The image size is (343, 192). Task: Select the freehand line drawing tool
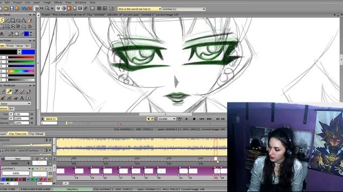(x=2, y=21)
